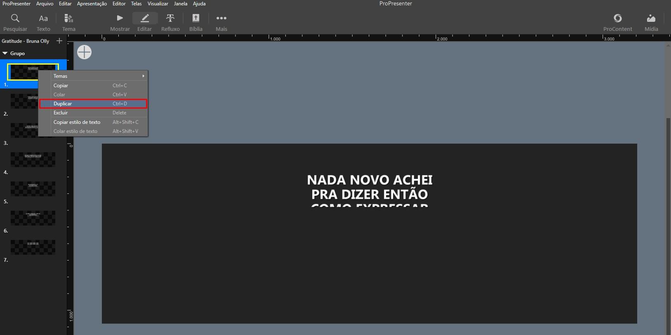Screen dimensions: 671x335
Task: Choose Duplicar in the context menu
Action: pyautogui.click(x=93, y=104)
